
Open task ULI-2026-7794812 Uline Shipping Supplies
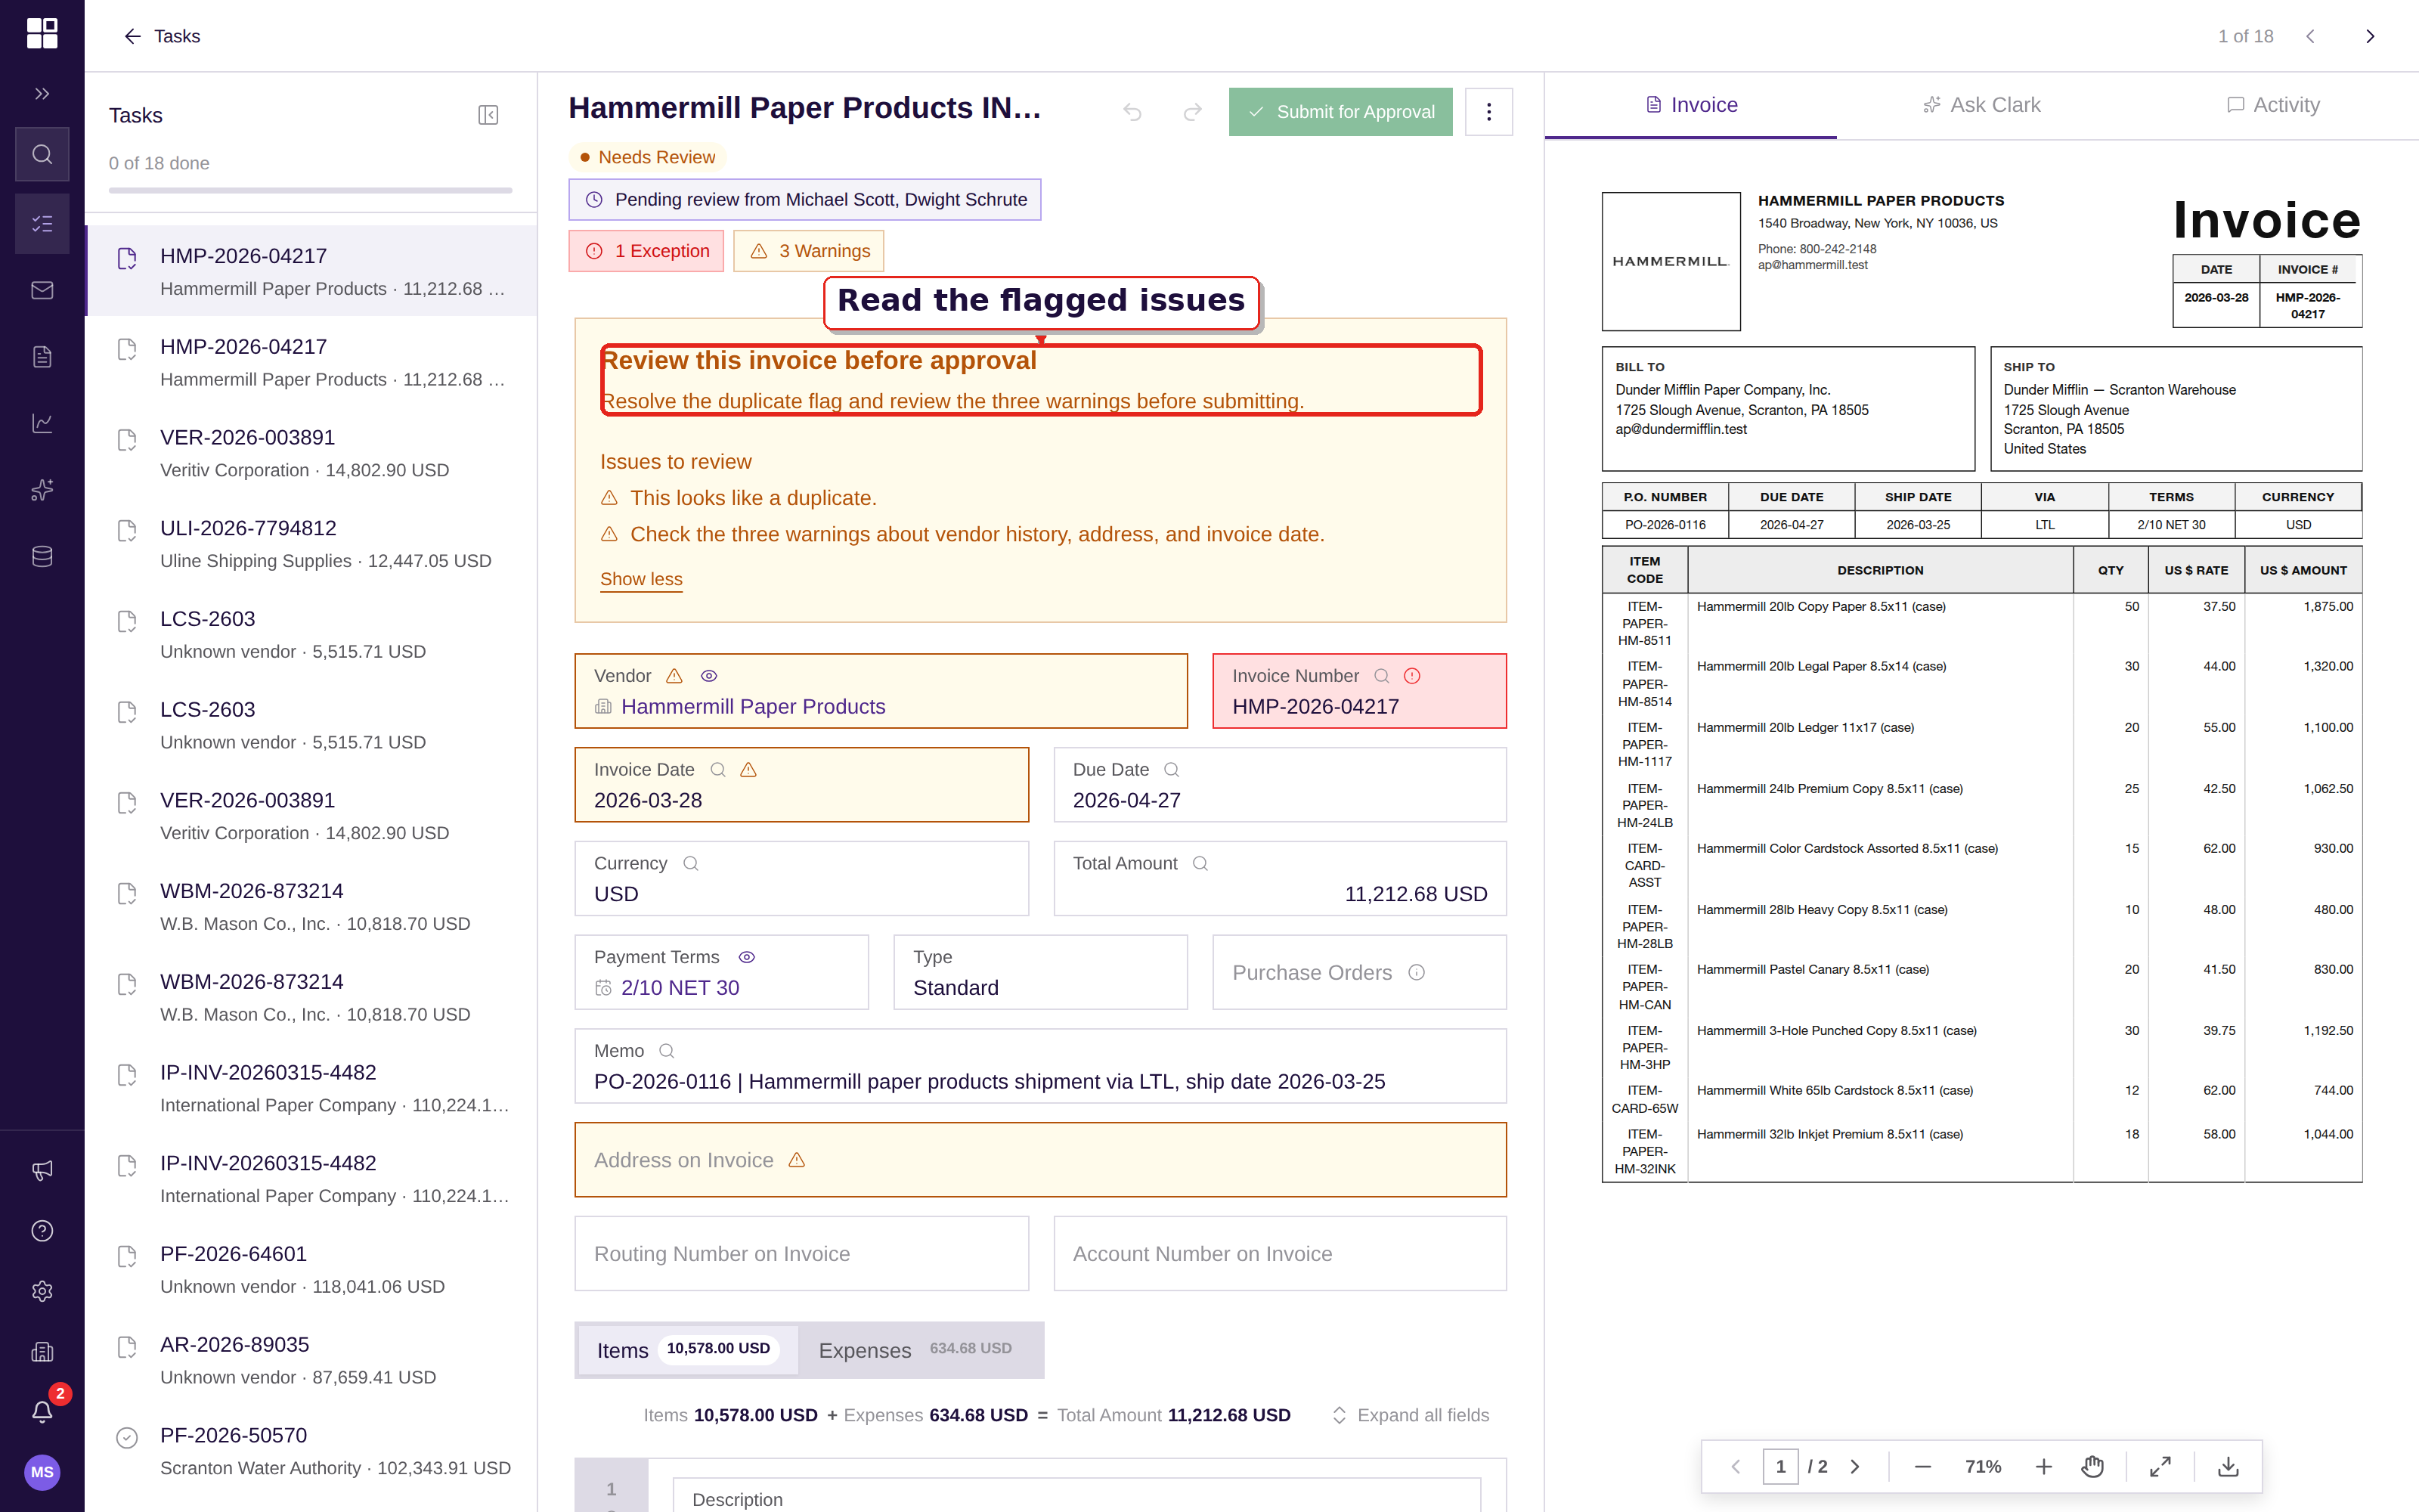311,543
